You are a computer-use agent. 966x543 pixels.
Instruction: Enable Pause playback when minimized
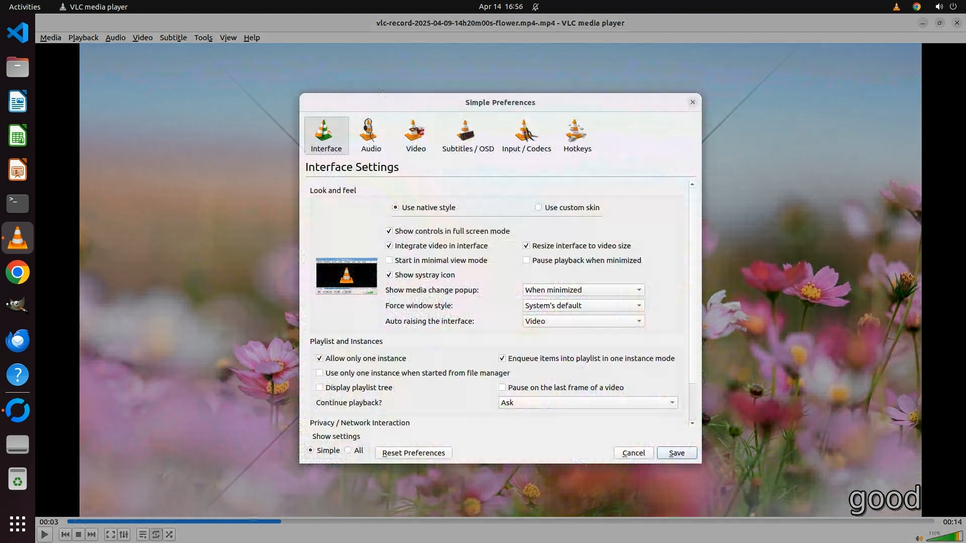526,260
